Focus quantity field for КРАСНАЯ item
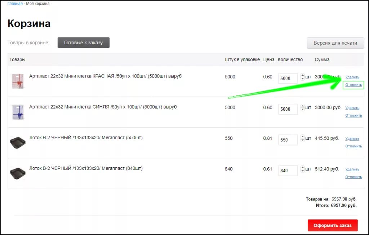 click(x=288, y=79)
